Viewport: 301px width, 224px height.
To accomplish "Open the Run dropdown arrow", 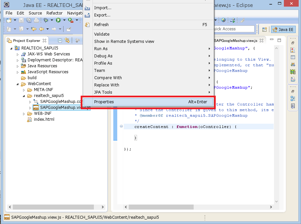I will pos(64,20).
